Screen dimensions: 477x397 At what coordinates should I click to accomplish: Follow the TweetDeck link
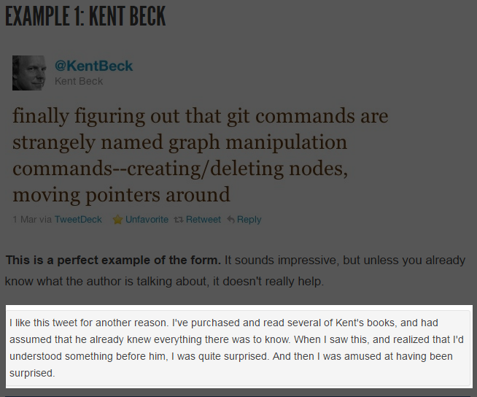coord(78,220)
